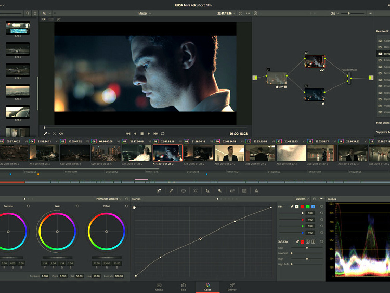The image size is (390, 293).
Task: Enable the green curve channel in Edit
Action: [x=308, y=207]
